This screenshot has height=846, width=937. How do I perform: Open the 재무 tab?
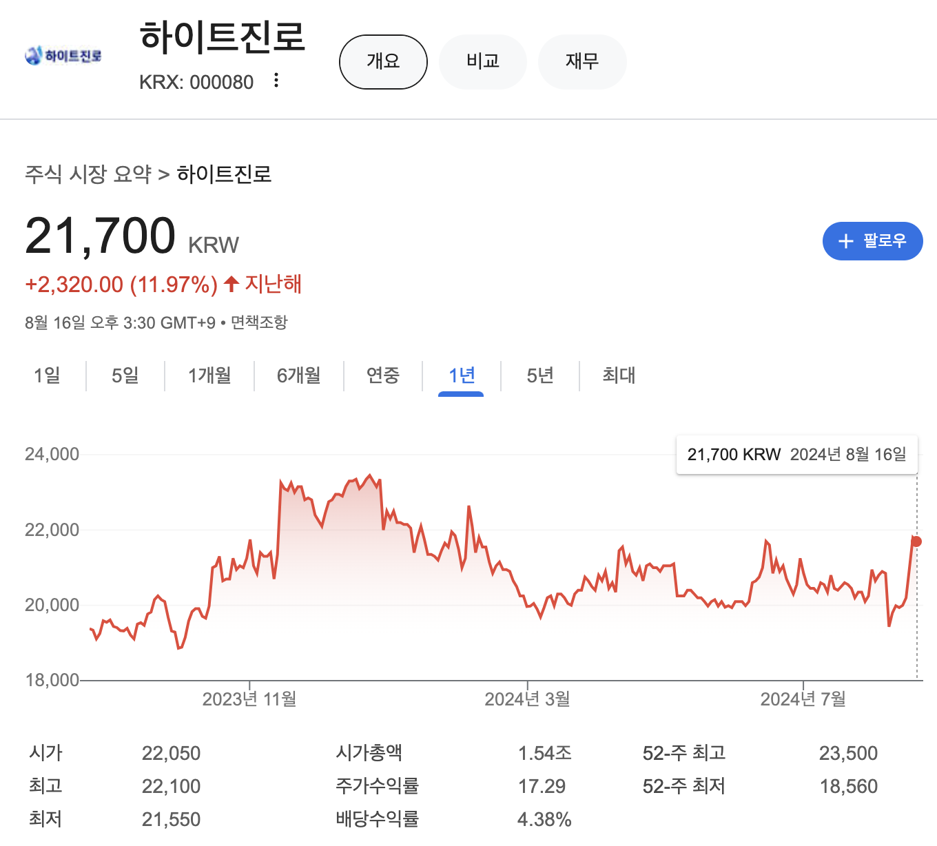tap(582, 62)
